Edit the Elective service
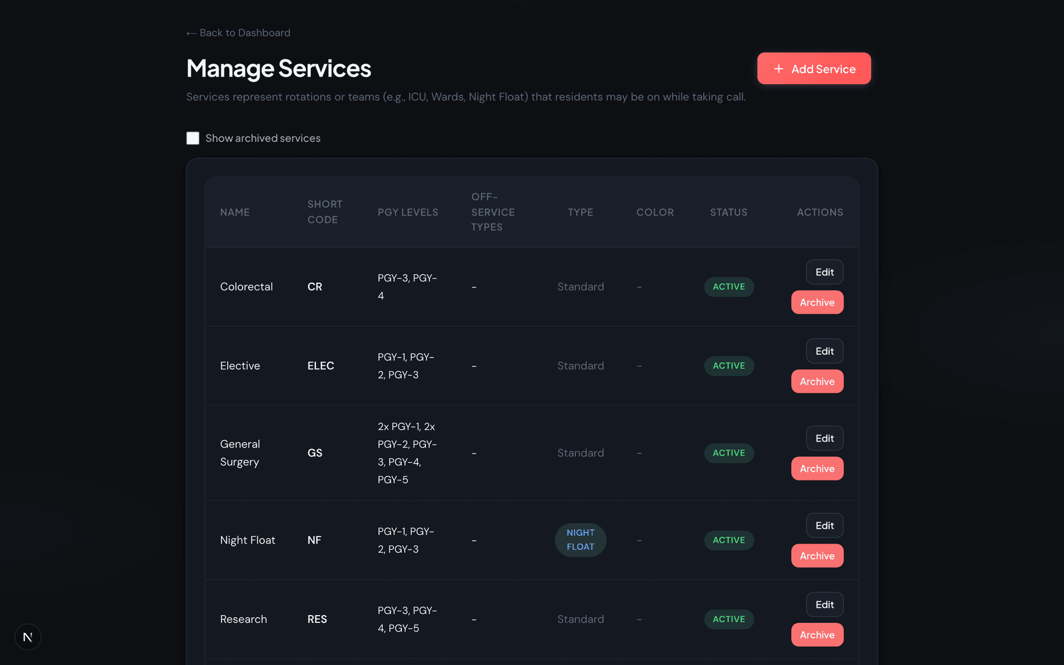1064x665 pixels. [x=824, y=351]
